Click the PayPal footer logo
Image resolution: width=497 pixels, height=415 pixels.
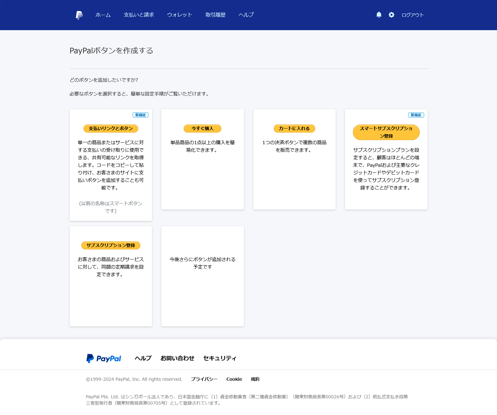(104, 358)
